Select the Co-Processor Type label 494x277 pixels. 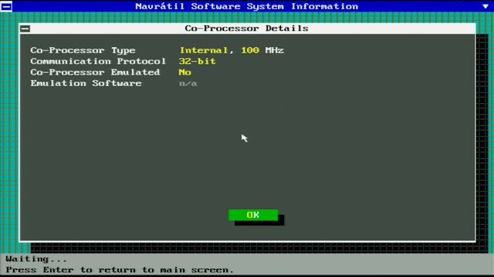click(x=83, y=50)
